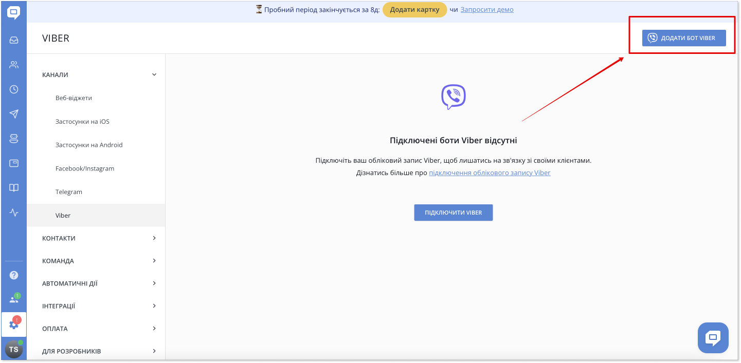Expand the ОПЛАТА section
Image resolution: width=741 pixels, height=363 pixels.
click(99, 329)
